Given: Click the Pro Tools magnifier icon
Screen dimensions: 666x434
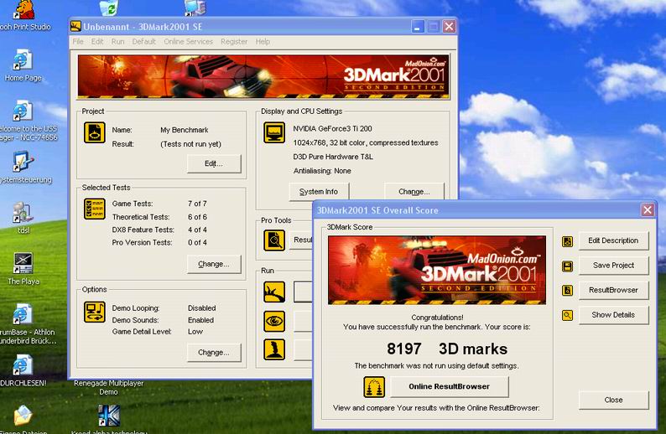Looking at the screenshot, I should (x=274, y=240).
